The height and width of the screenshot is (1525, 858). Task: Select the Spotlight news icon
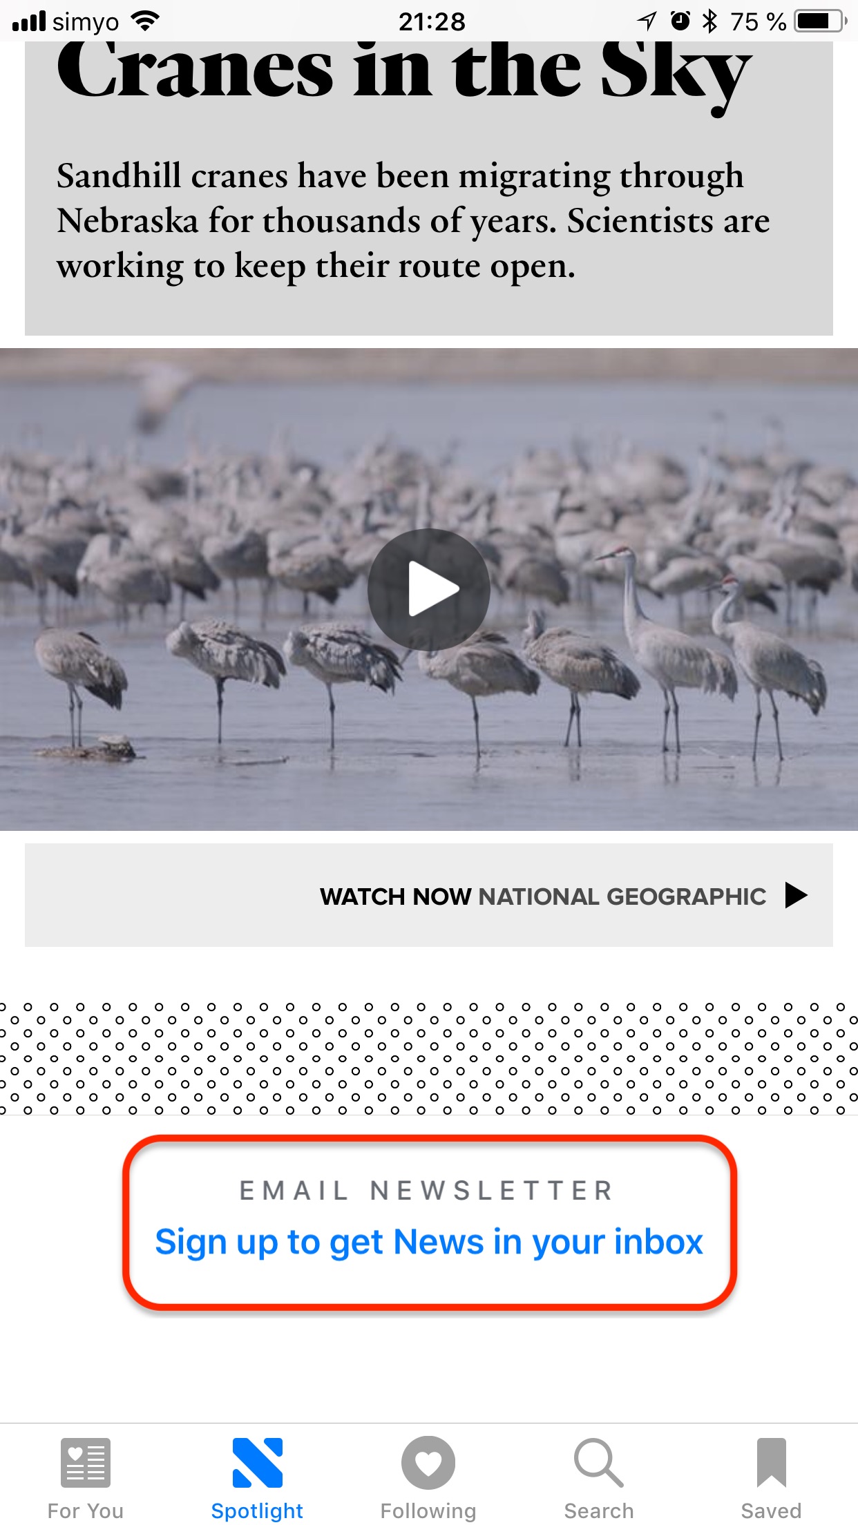tap(258, 1462)
